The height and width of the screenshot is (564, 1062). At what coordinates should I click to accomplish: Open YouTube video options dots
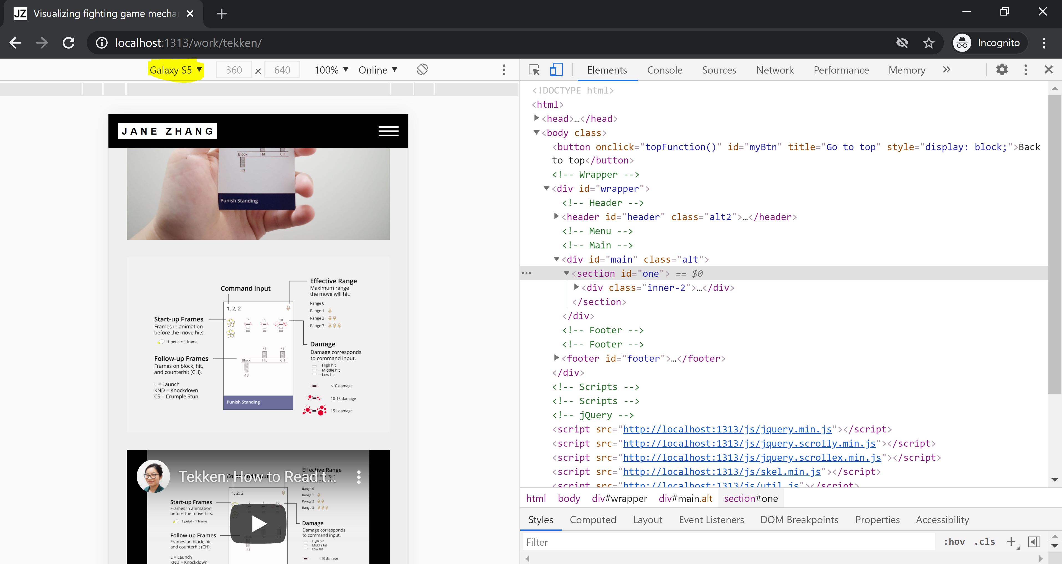point(359,477)
